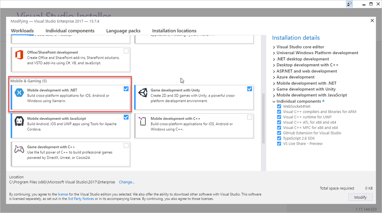Check Mobile development with C++ workload
Viewport: 382px width, 213px height.
[249, 117]
